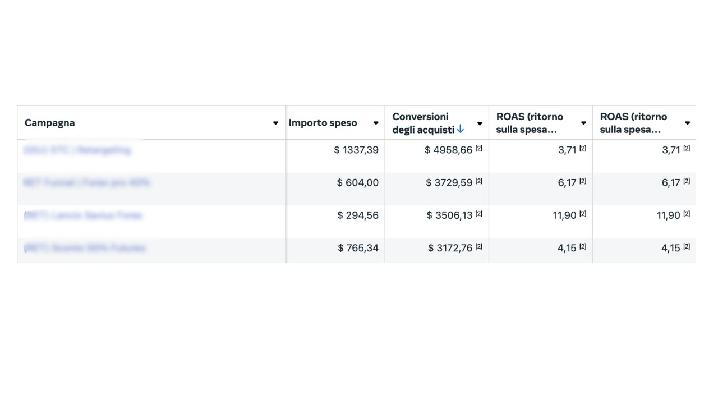Viewport: 718px width, 404px height.
Task: Click the 3,71 value in the last ROAS column
Action: pos(671,150)
